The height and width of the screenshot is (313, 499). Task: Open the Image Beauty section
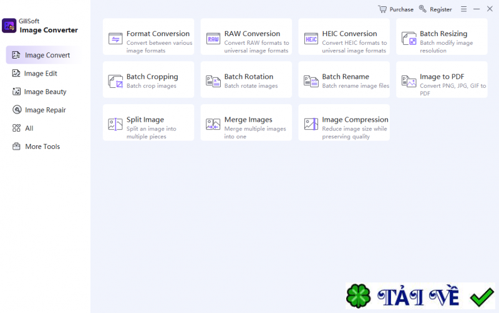[x=45, y=92]
